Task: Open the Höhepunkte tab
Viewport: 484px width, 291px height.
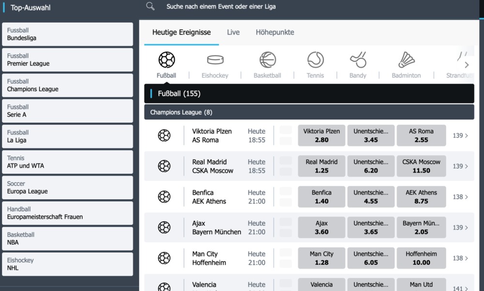Action: tap(275, 32)
